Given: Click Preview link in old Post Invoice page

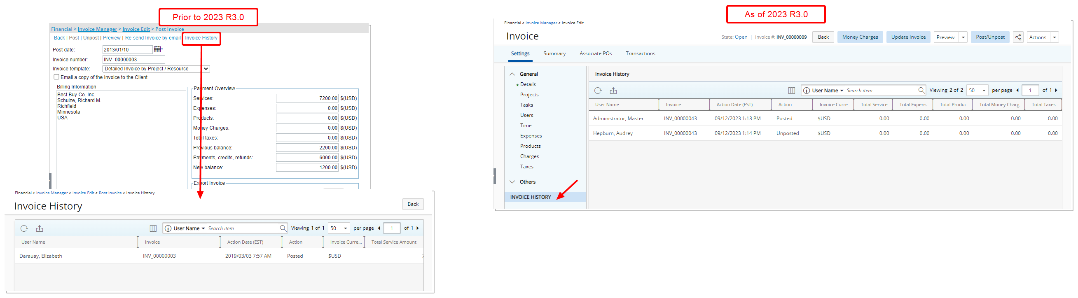Looking at the screenshot, I should pyautogui.click(x=112, y=37).
